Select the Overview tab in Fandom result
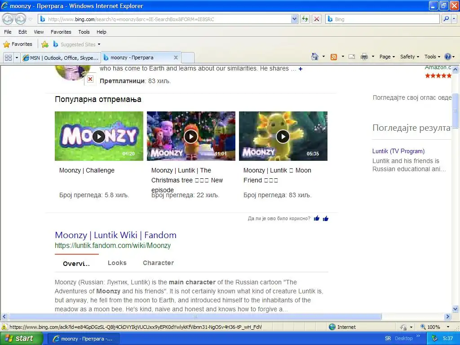The height and width of the screenshot is (345, 460). point(76,263)
